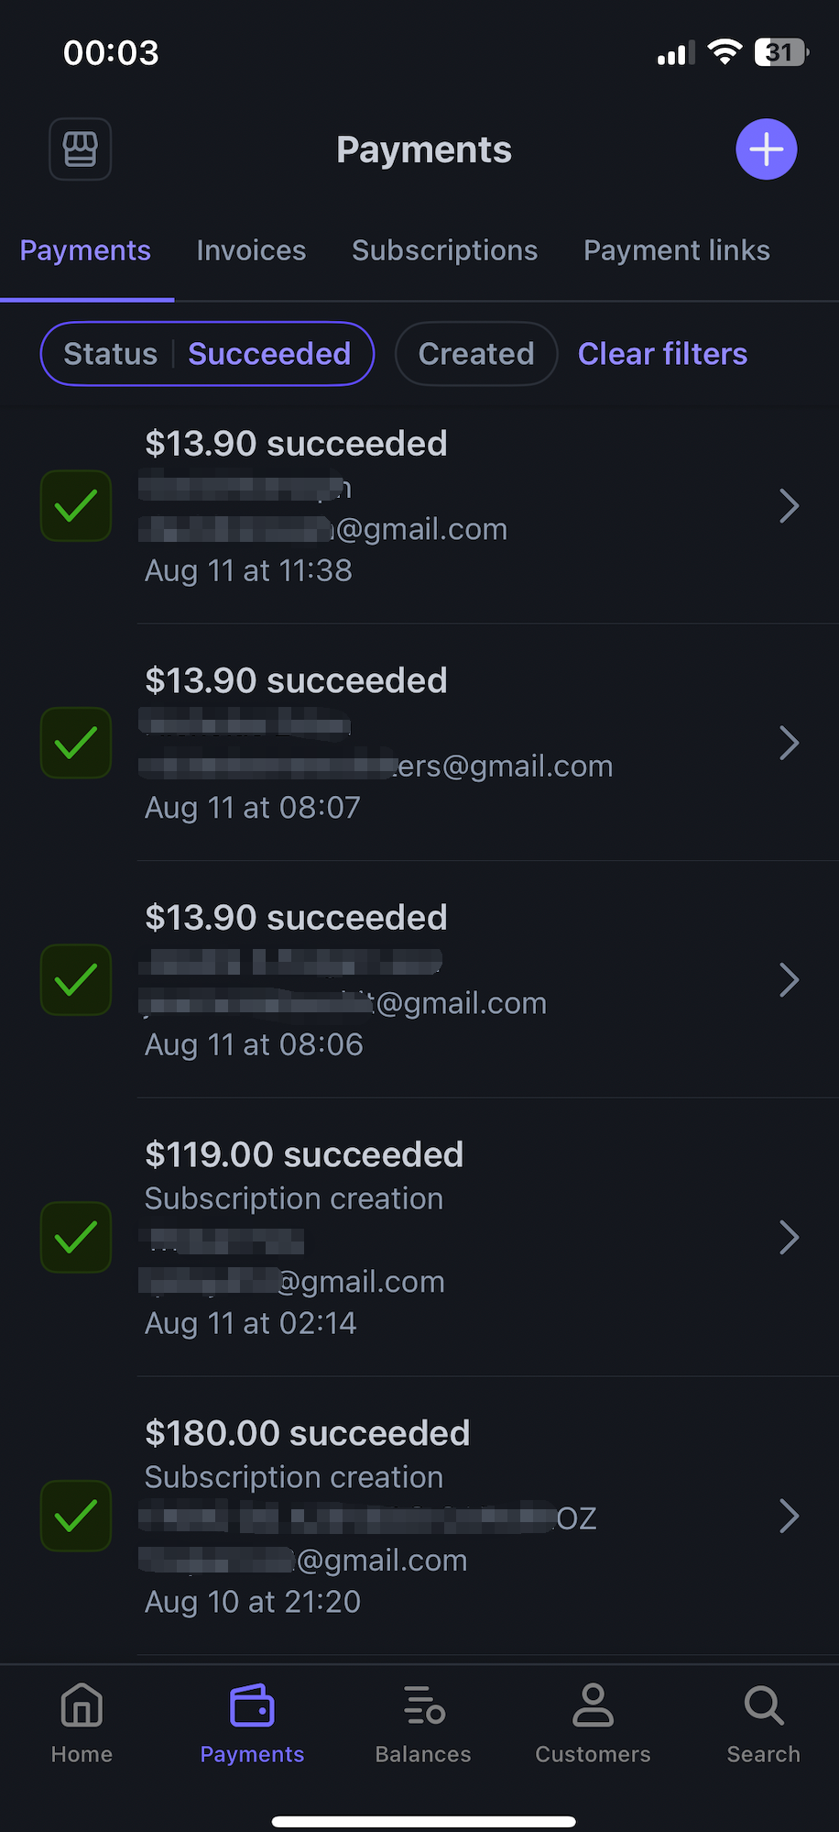Open Balances in bottom navigation
839x1832 pixels.
(423, 1723)
